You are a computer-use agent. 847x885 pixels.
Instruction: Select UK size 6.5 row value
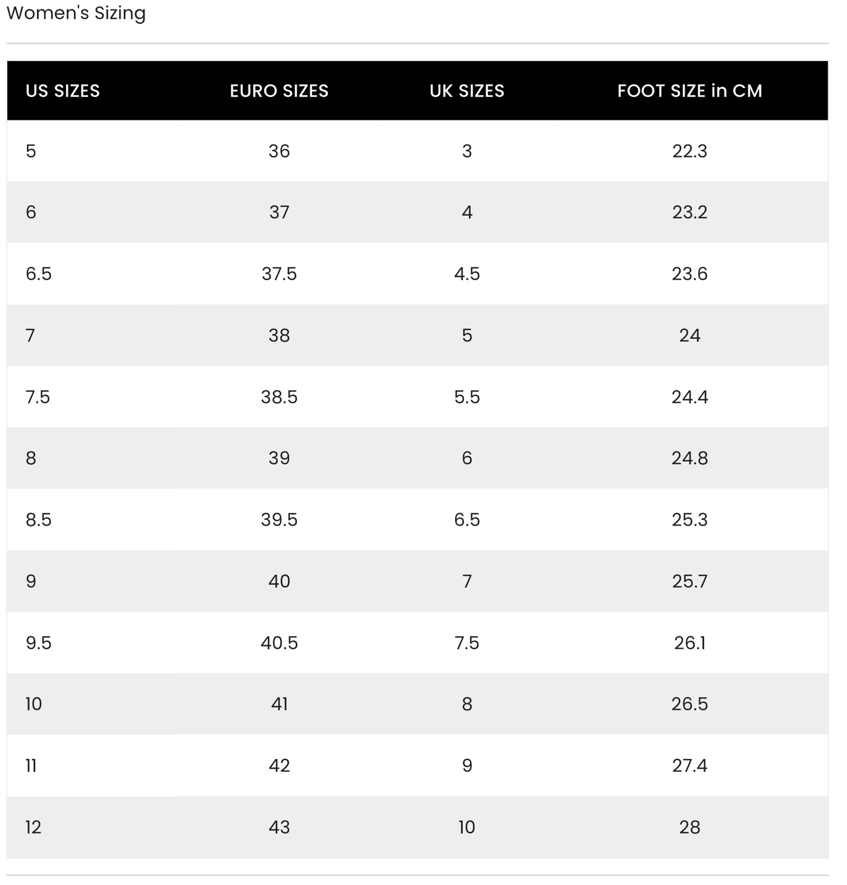click(x=467, y=519)
